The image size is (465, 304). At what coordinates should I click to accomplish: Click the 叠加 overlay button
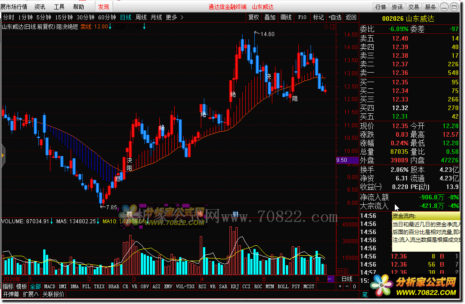point(270,18)
